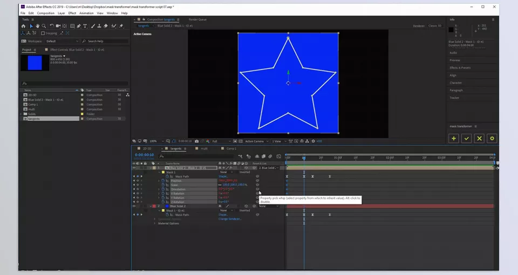This screenshot has width=518, height=275.
Task: Select the Pen tool
Action: 79,26
